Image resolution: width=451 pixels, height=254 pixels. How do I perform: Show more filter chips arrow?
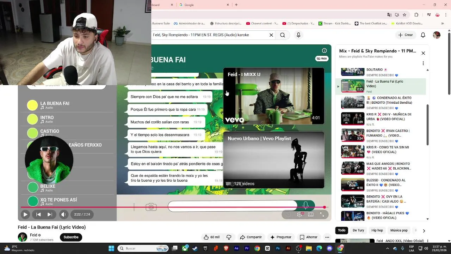[x=424, y=231]
